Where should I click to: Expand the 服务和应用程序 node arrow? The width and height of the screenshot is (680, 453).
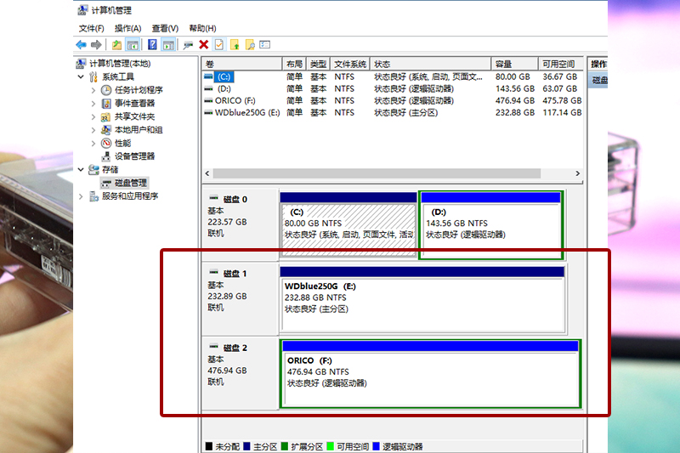point(81,196)
